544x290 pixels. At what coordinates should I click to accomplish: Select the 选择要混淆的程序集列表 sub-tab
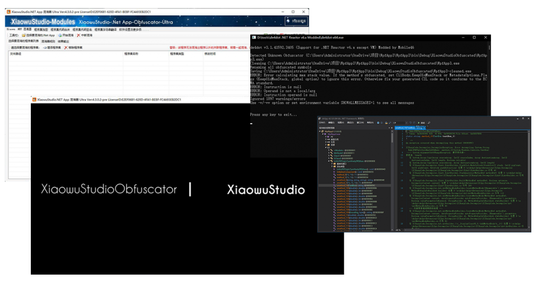coord(23,41)
